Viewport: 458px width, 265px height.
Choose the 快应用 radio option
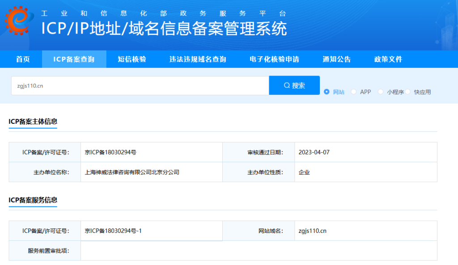[x=408, y=92]
